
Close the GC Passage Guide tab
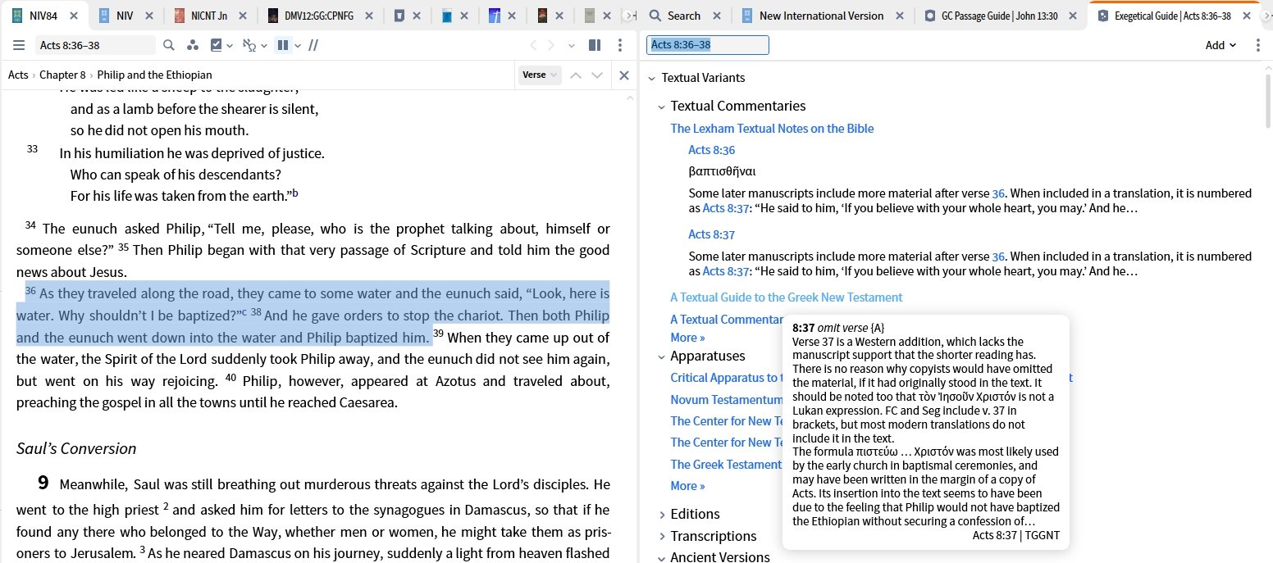1072,16
